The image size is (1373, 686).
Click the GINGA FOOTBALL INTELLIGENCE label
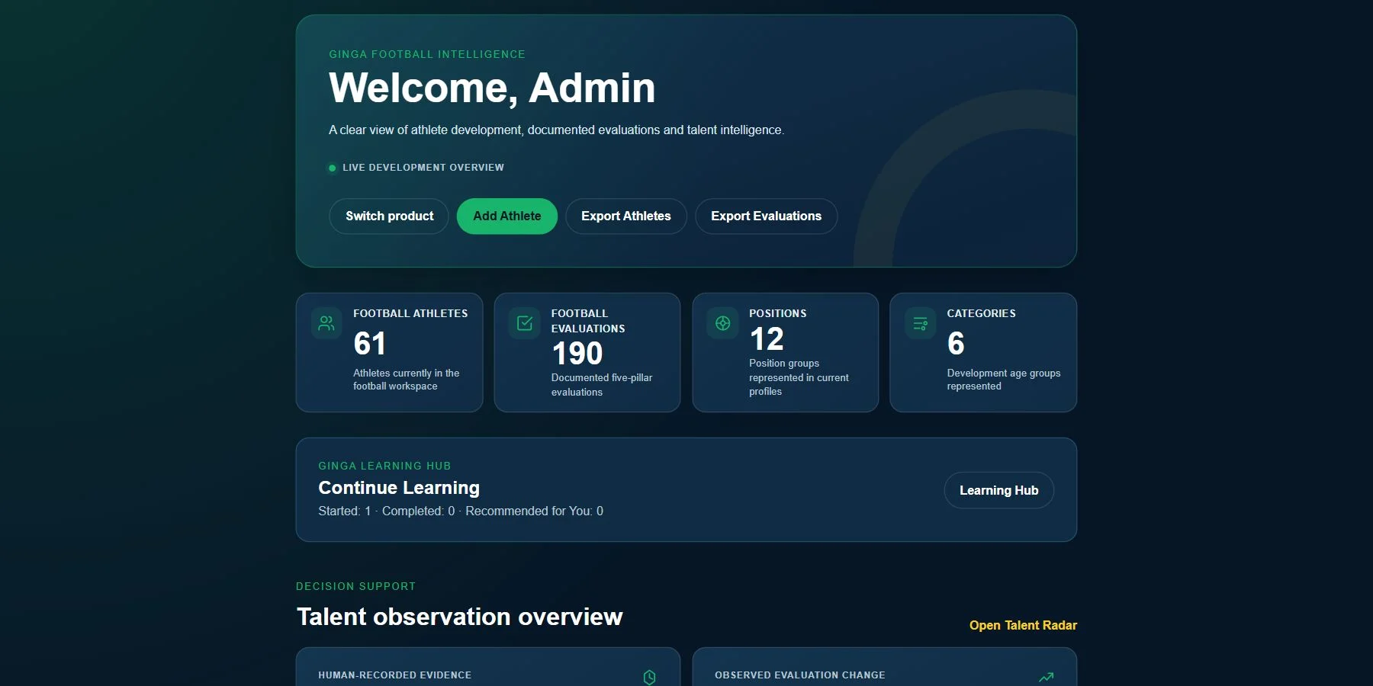[427, 54]
